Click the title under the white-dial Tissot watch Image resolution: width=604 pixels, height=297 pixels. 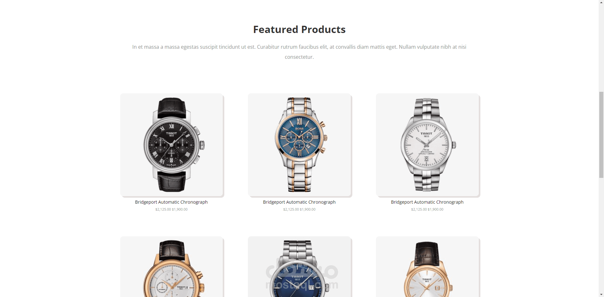pyautogui.click(x=427, y=202)
